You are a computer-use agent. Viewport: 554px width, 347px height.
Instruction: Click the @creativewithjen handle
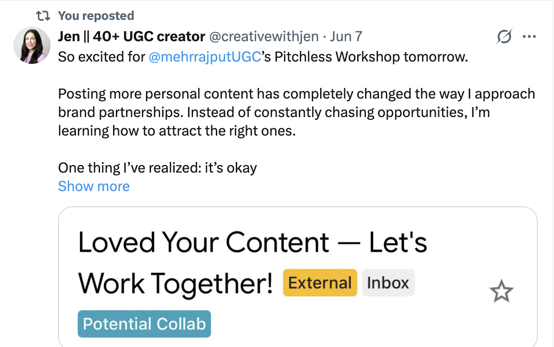coord(264,37)
